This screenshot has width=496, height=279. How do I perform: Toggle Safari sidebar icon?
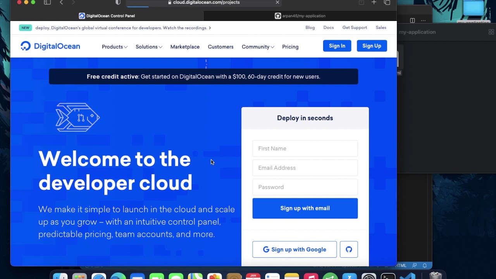coord(47,2)
